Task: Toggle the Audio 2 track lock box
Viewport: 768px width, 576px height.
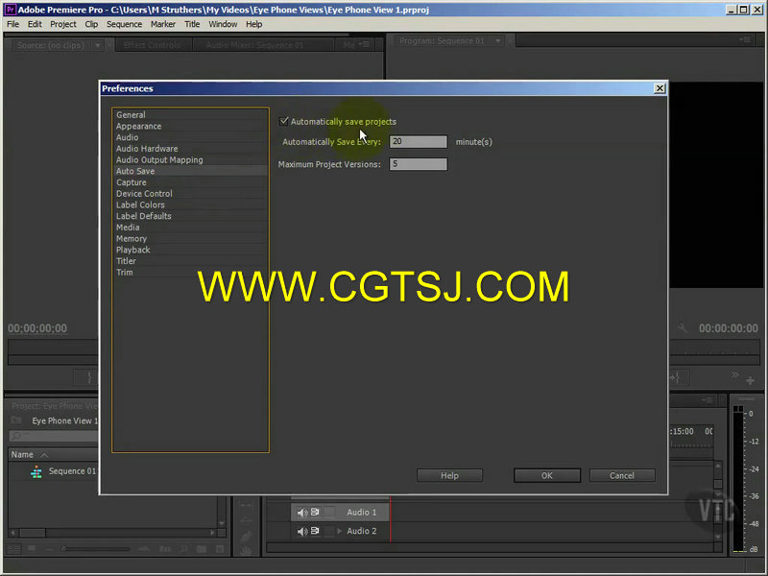Action: click(329, 531)
